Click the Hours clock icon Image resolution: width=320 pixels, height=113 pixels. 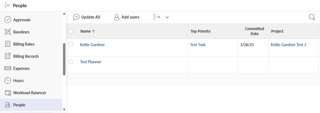8,81
